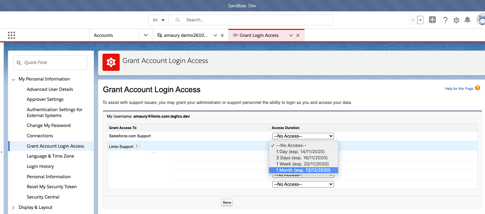Open the Accounts navigation dropdown chevron
Viewport: 485px width, 214px height.
146,35
